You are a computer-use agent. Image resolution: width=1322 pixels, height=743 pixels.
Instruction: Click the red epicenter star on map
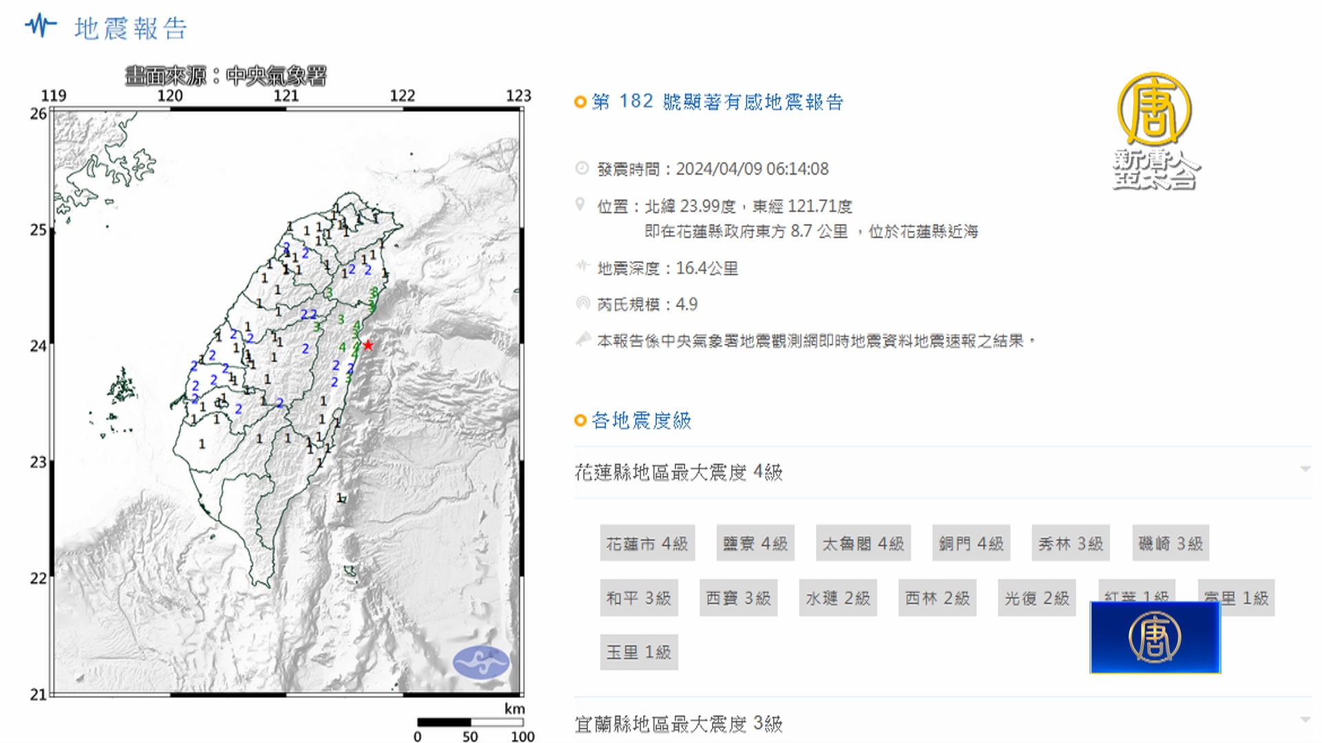pyautogui.click(x=368, y=345)
